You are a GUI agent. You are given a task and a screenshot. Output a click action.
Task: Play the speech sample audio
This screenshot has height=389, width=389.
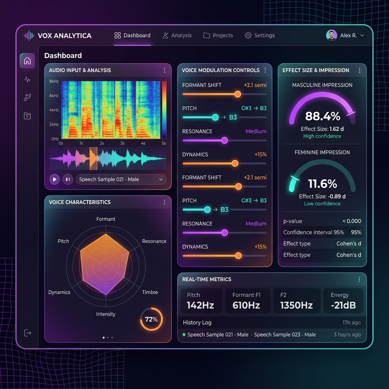[55, 179]
